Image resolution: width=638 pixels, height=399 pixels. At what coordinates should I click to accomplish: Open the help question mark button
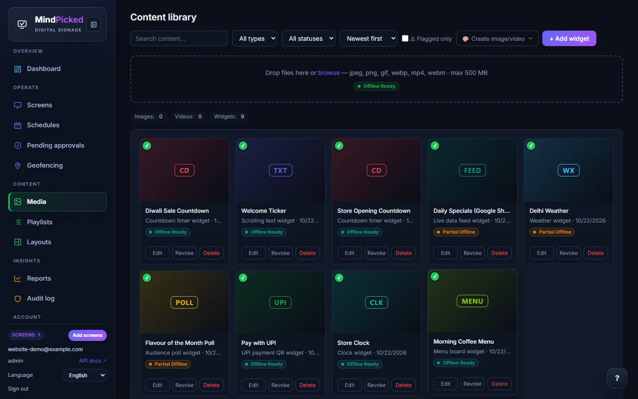pos(617,378)
